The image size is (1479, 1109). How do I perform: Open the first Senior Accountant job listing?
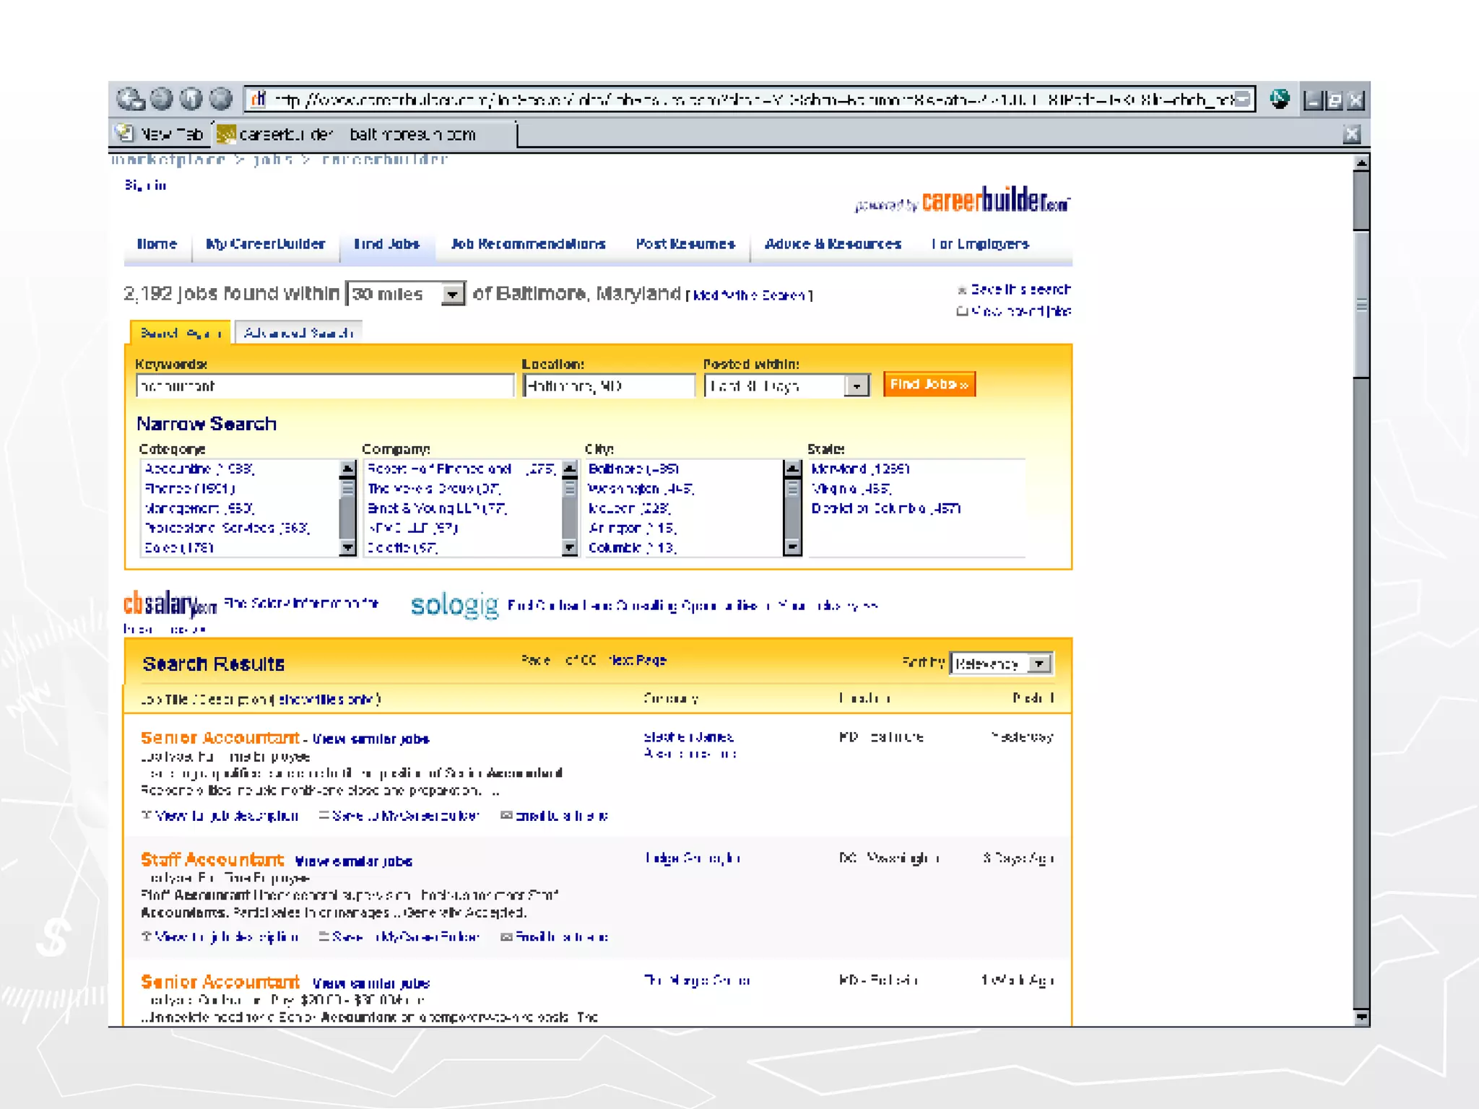(220, 738)
